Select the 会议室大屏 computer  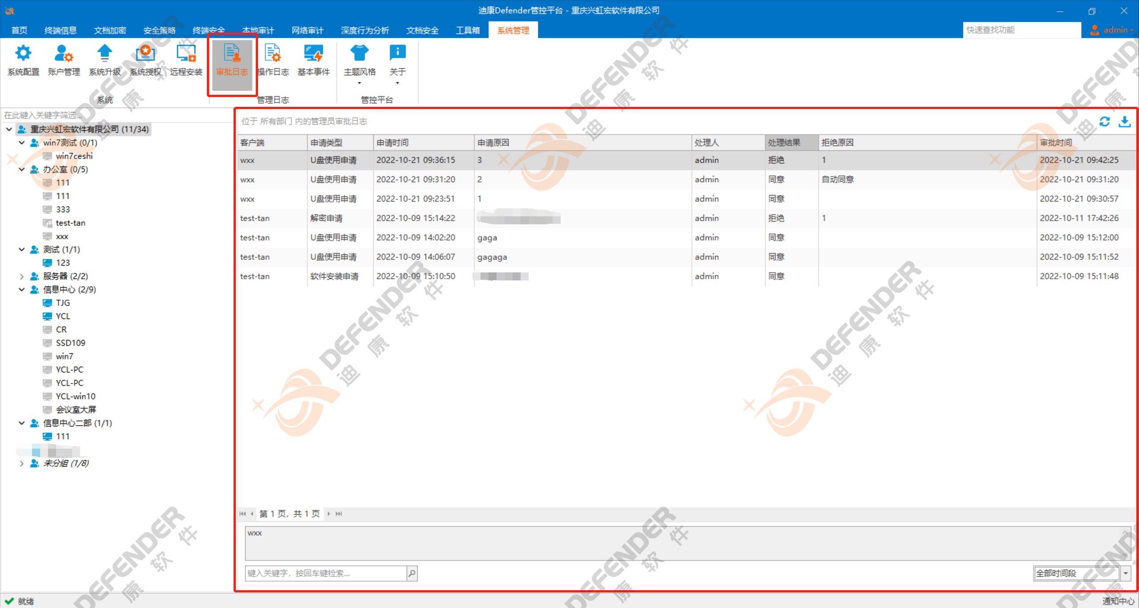click(x=76, y=409)
